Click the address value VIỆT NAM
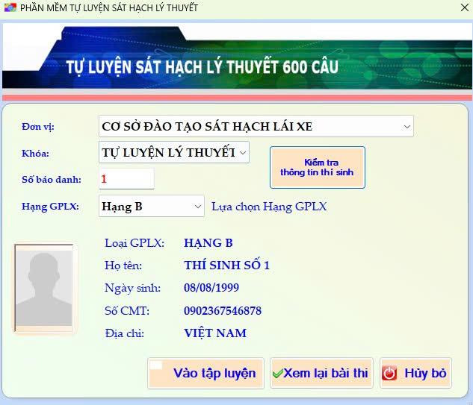This screenshot has height=405, width=473. click(x=215, y=333)
